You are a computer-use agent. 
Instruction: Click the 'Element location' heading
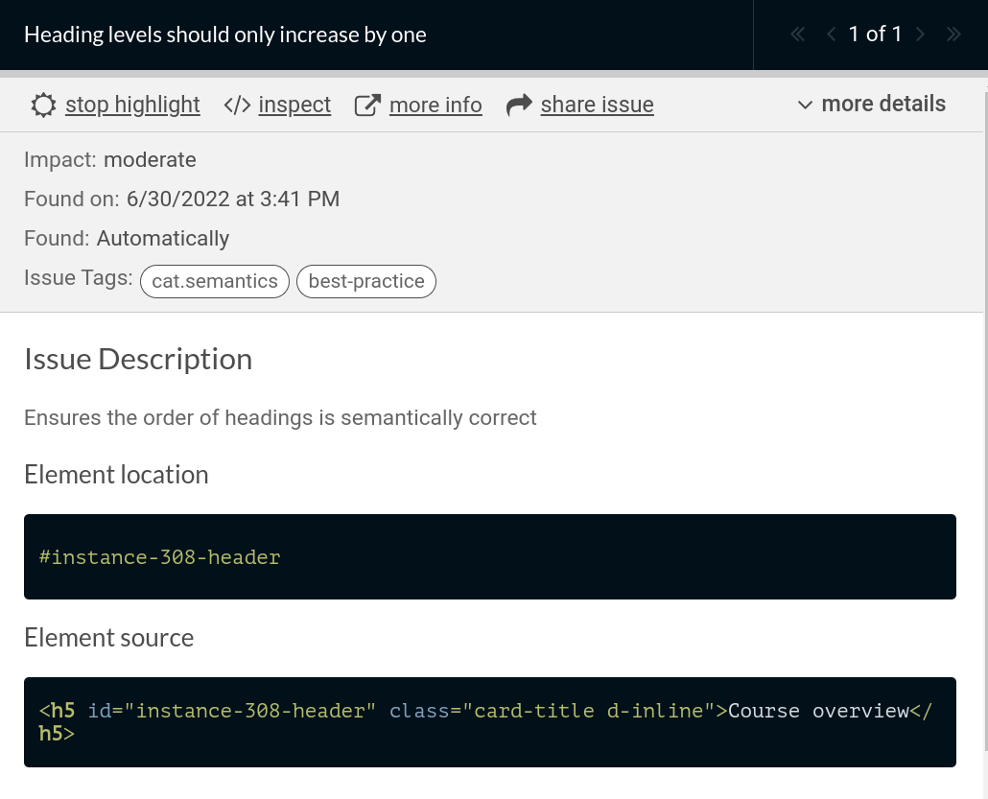click(116, 475)
